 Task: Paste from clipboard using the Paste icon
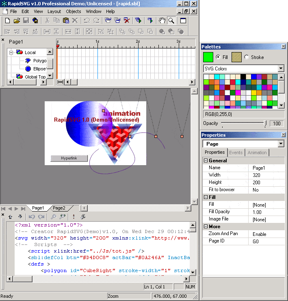[66, 20]
